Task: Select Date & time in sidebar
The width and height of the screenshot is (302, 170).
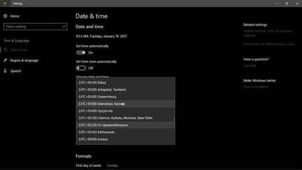Action: [x=19, y=50]
